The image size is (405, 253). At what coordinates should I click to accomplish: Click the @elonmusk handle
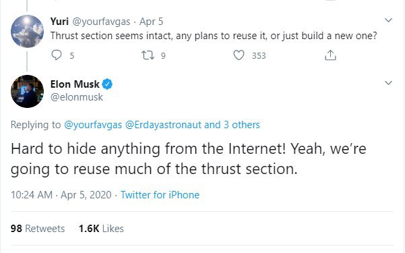[77, 97]
